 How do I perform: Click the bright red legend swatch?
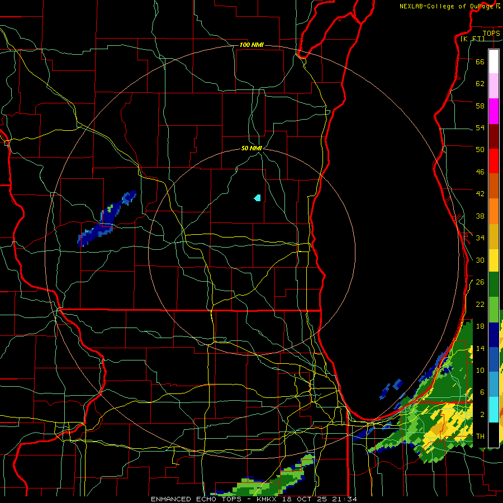coord(493,161)
